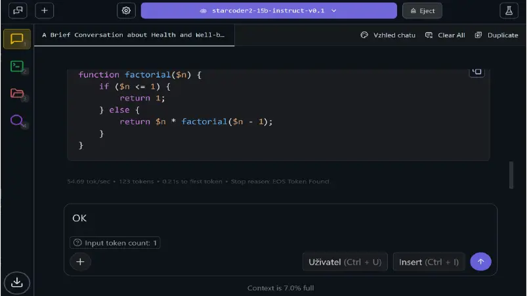Image resolution: width=527 pixels, height=296 pixels.
Task: Expand the starcoder2-15b-instruct model selector
Action: point(268,11)
